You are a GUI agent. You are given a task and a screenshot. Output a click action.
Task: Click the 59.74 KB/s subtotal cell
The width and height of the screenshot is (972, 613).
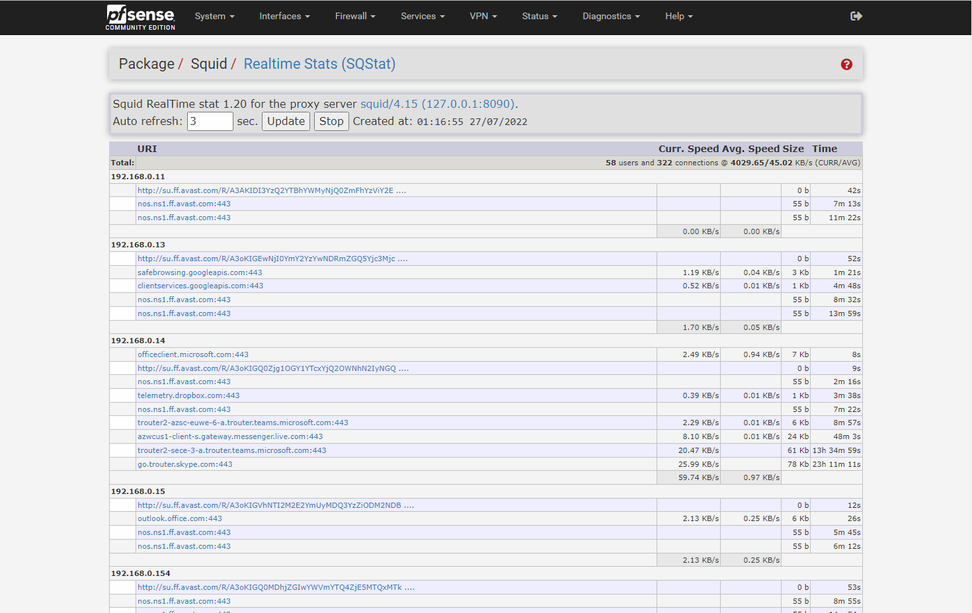[688, 477]
